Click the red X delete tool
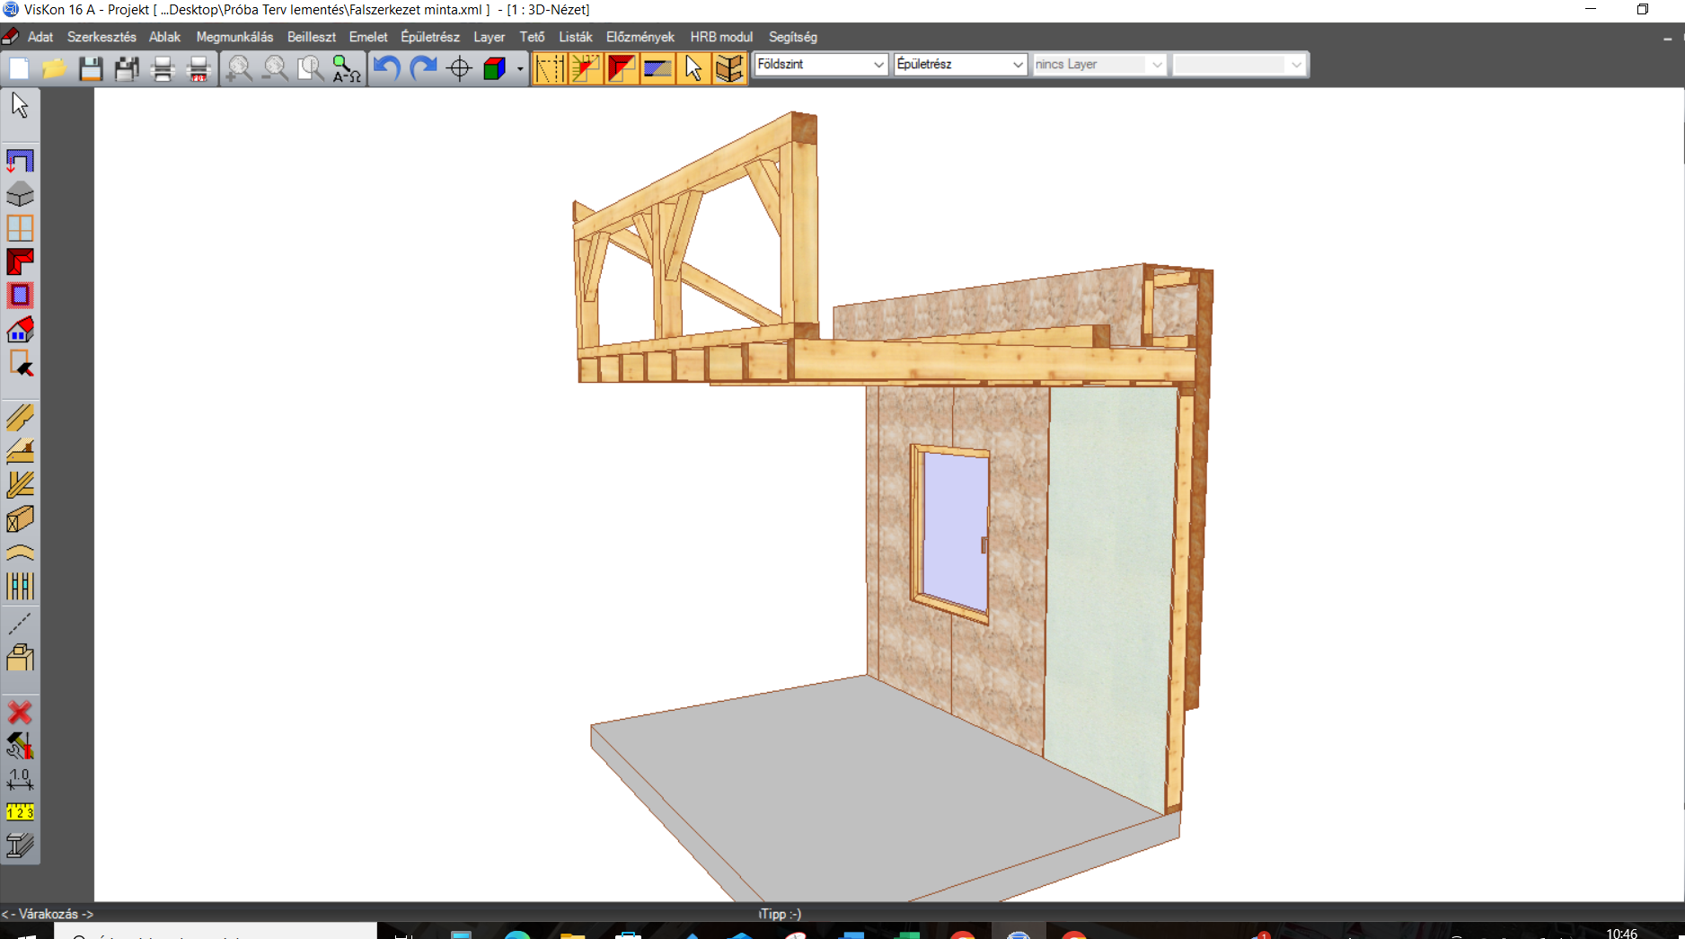 click(x=20, y=713)
